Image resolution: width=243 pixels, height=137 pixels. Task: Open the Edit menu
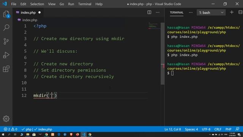coord(23,4)
